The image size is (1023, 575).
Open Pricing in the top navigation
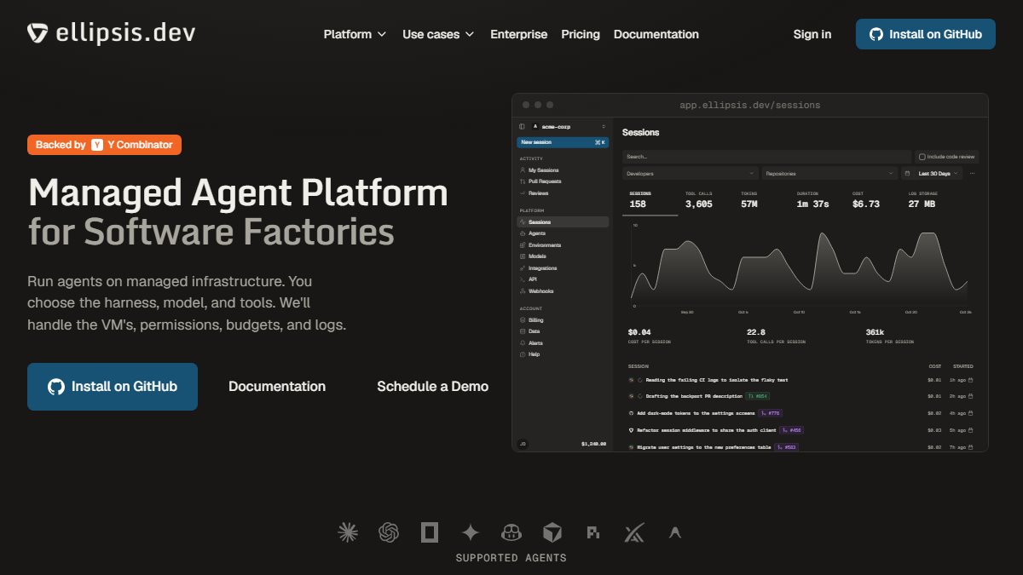(581, 34)
